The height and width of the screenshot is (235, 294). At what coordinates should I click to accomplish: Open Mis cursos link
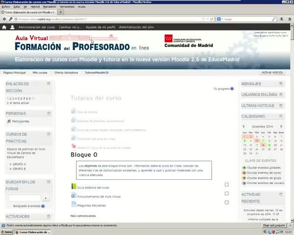(x=40, y=72)
